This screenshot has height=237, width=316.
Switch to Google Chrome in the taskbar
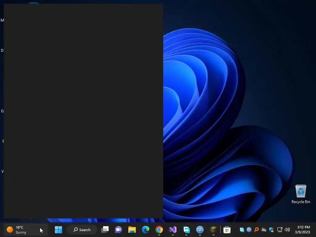coord(159,230)
